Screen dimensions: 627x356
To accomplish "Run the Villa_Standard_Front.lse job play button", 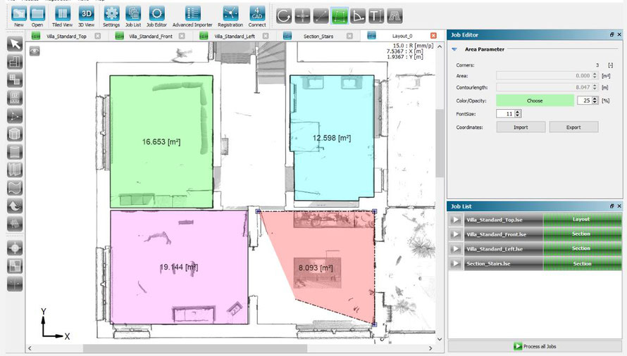I will tap(455, 234).
